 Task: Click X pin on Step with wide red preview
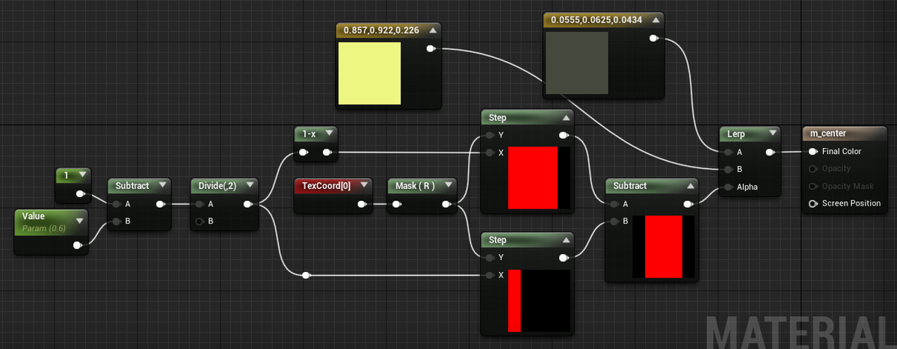(x=490, y=153)
